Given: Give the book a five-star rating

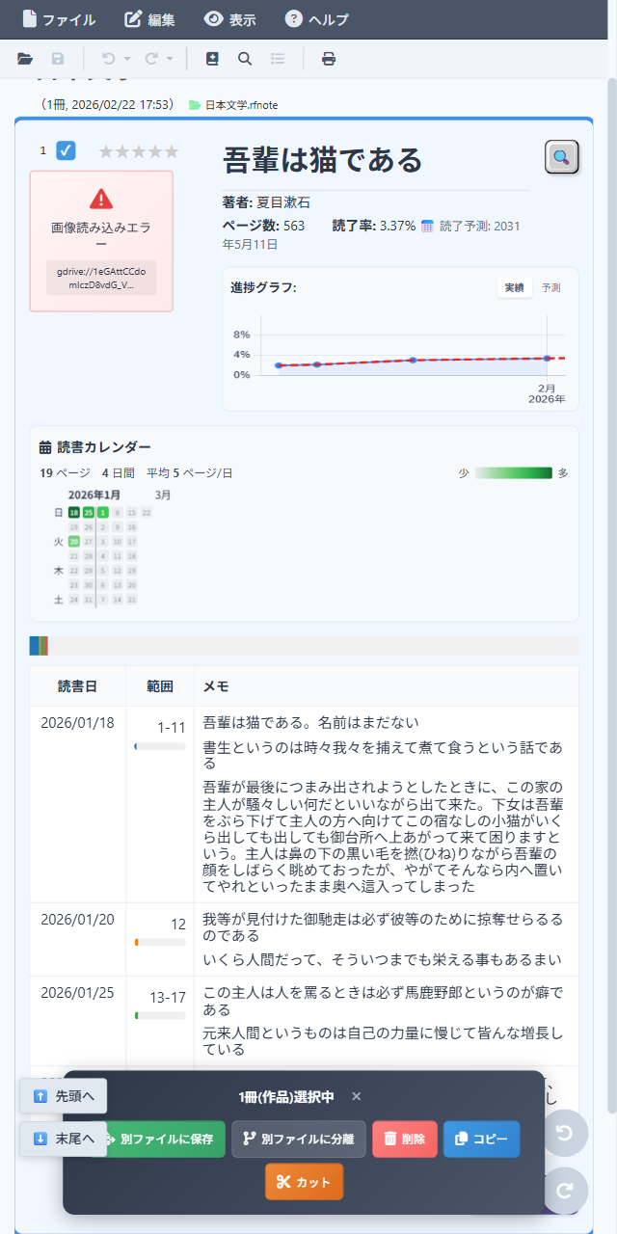Looking at the screenshot, I should (174, 150).
